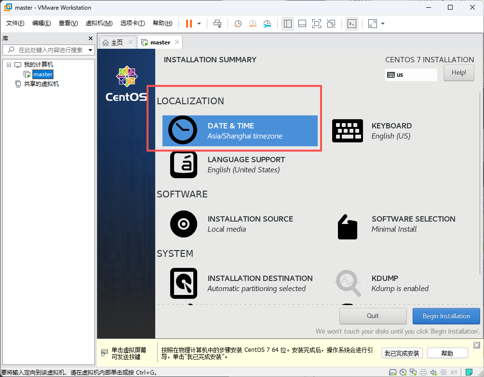Viewport: 484px width, 377px height.
Task: Open the message log note icon
Action: click(x=469, y=372)
